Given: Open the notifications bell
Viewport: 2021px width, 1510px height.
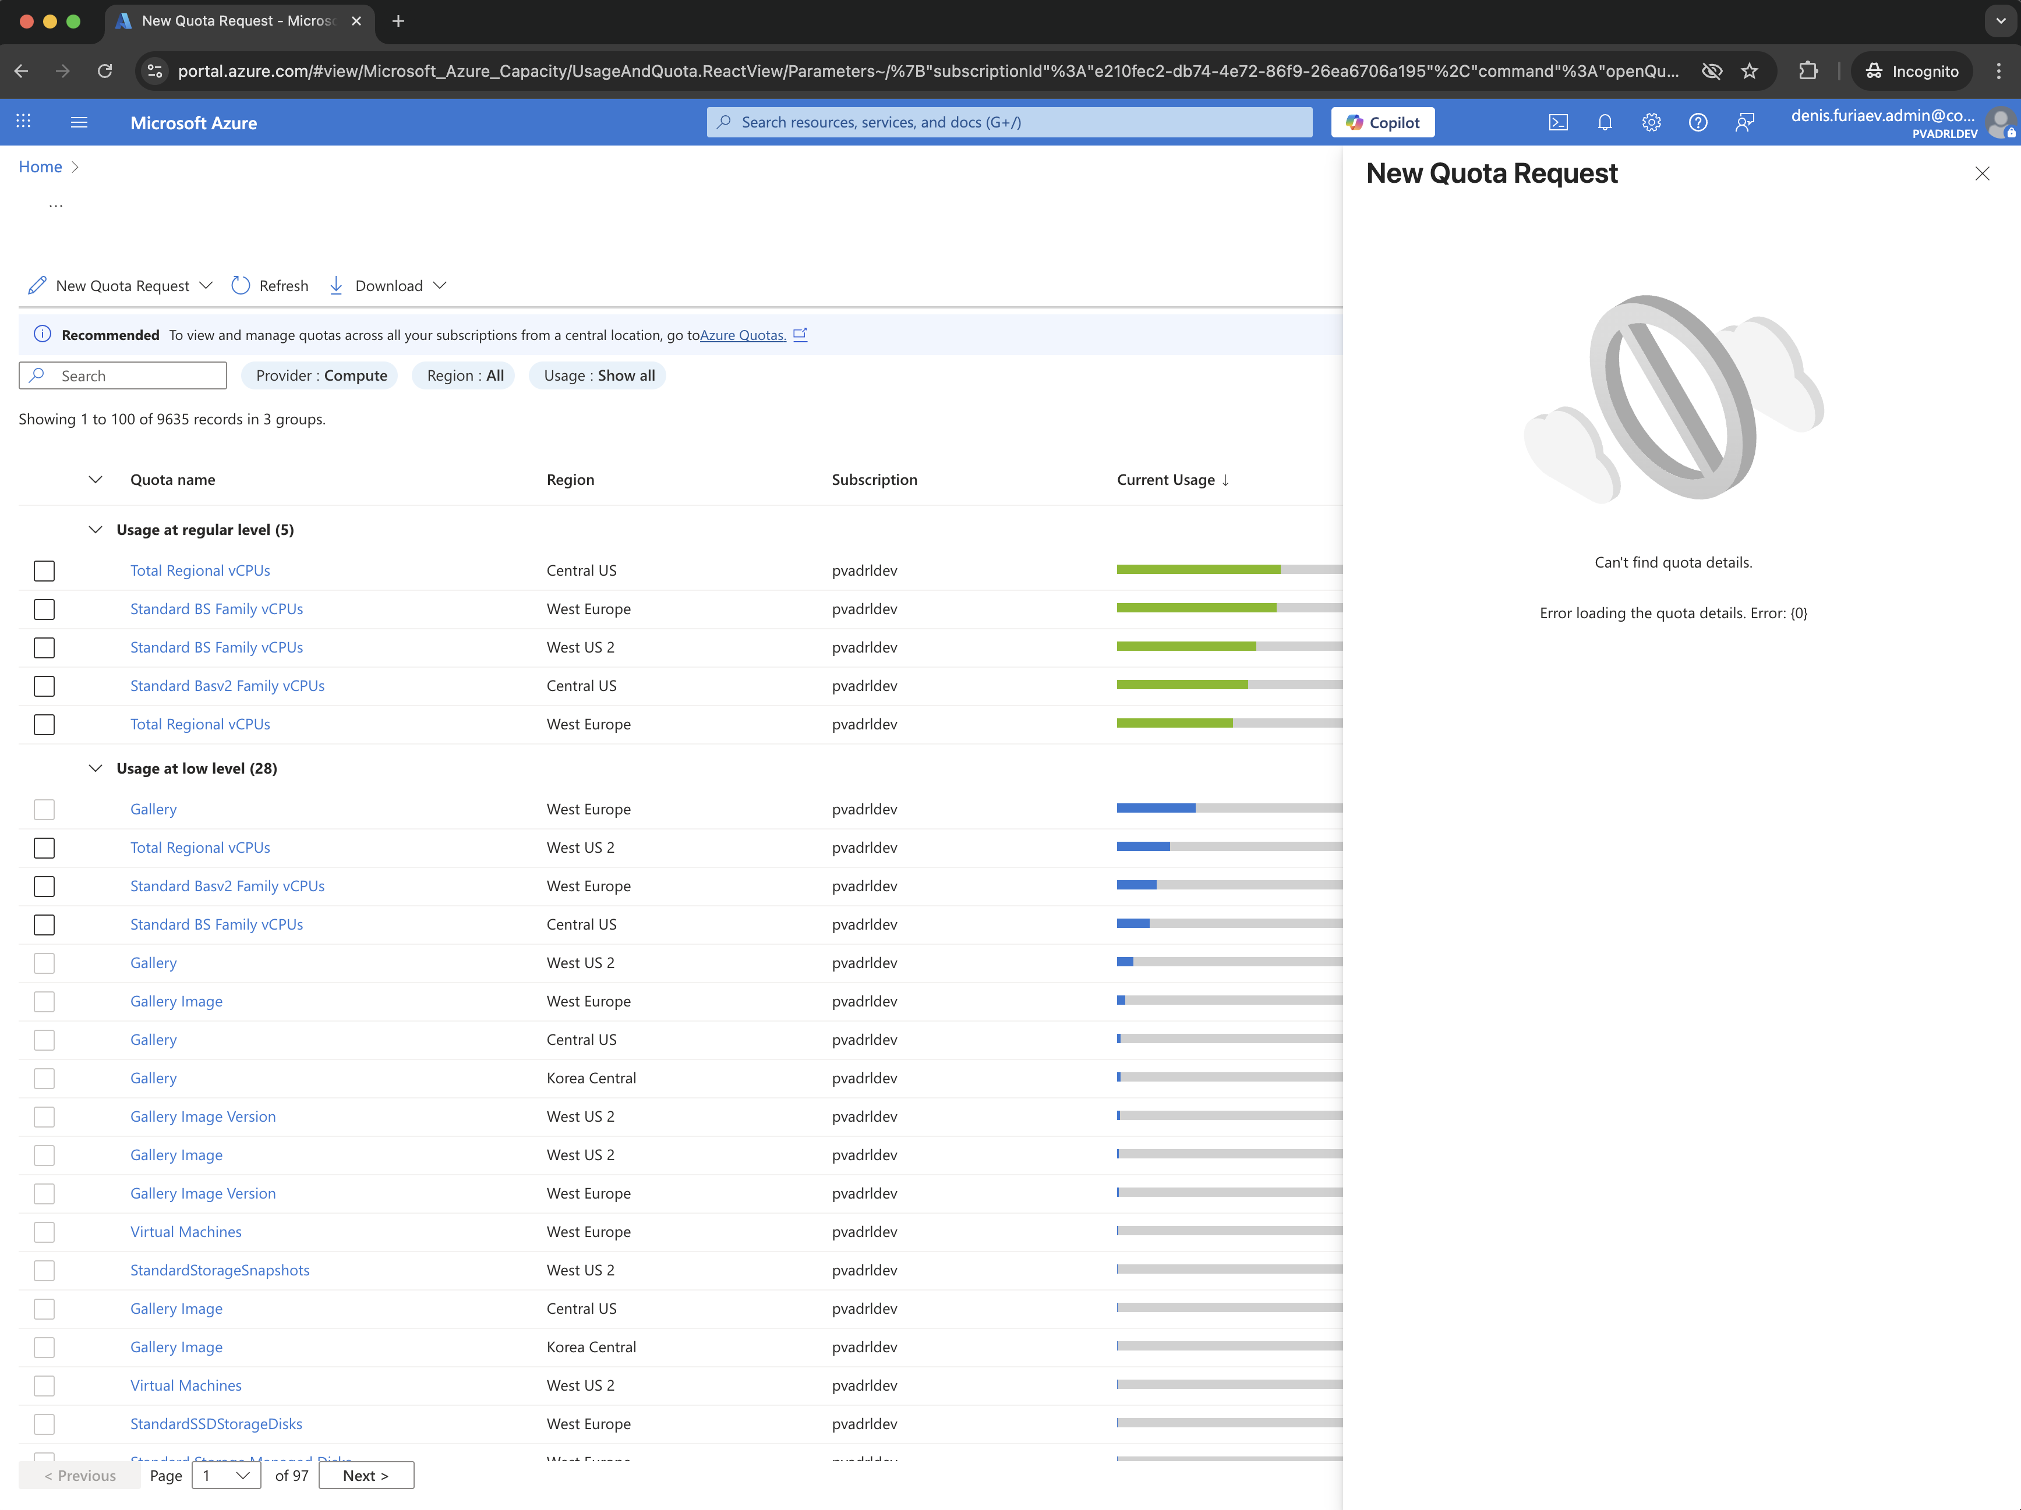Looking at the screenshot, I should coord(1605,122).
